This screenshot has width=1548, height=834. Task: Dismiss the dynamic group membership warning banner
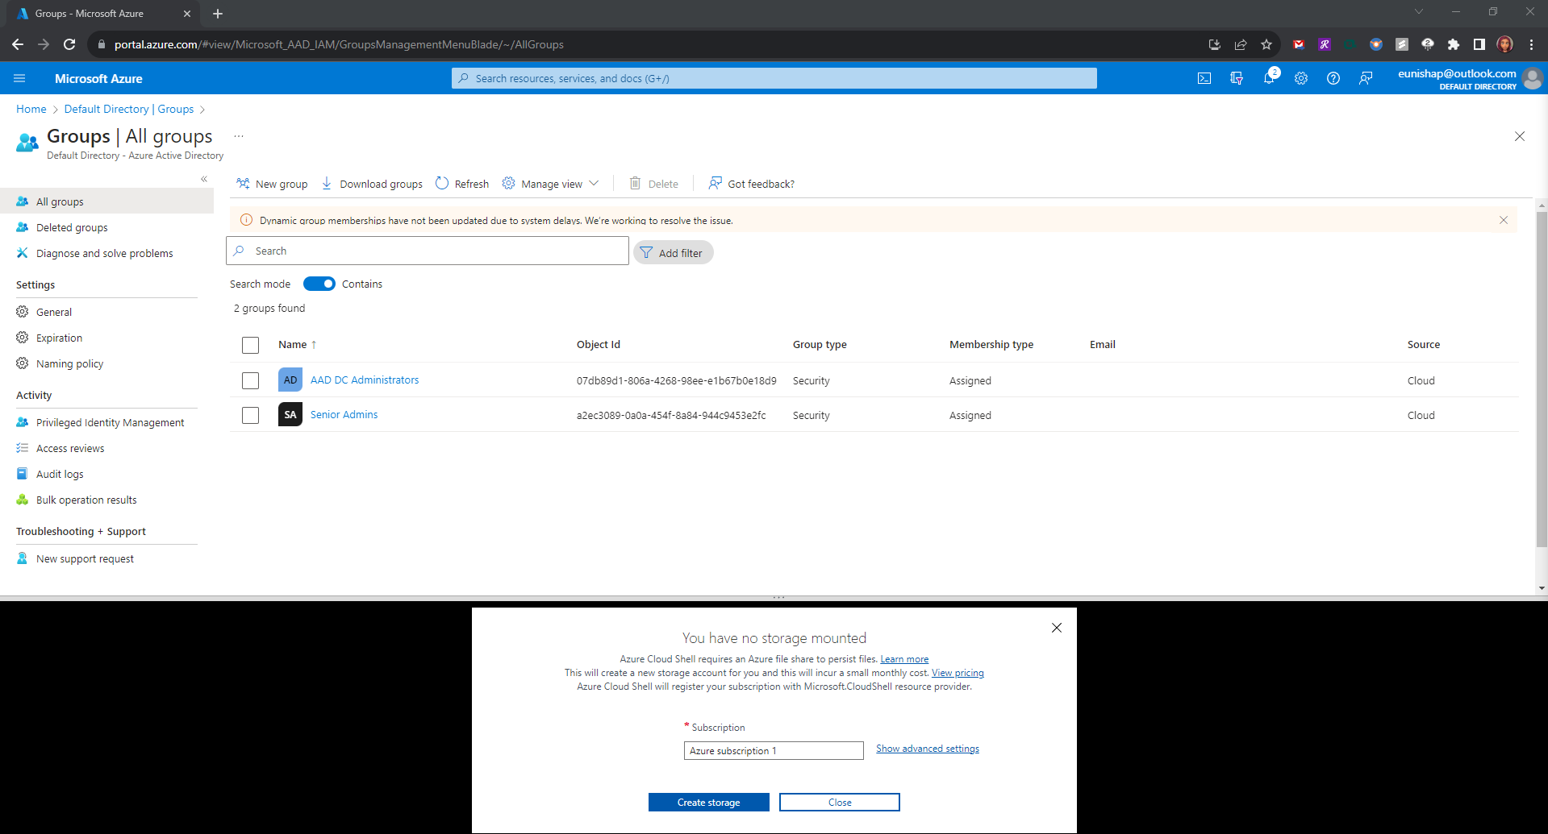(x=1504, y=220)
